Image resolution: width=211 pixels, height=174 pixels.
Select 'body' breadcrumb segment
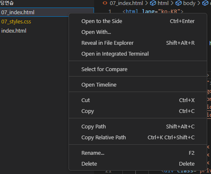pyautogui.click(x=189, y=3)
